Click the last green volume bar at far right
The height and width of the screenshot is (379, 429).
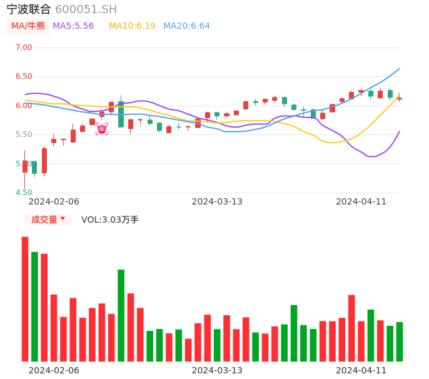[x=400, y=341]
